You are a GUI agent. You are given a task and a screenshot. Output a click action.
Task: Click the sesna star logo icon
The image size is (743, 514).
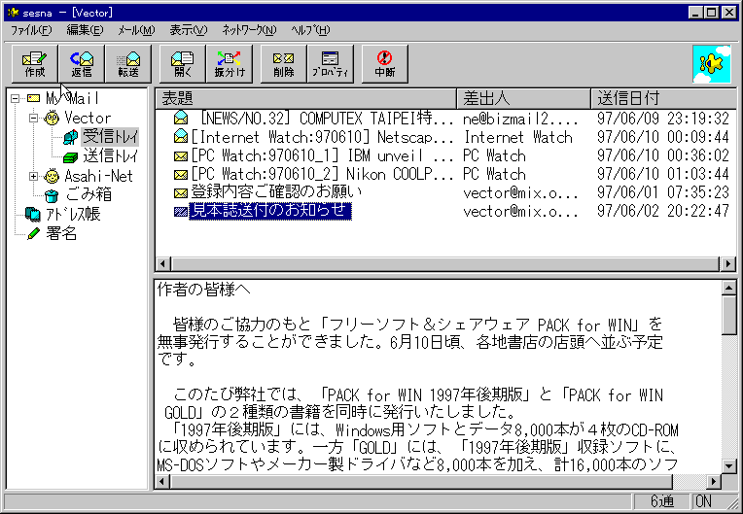coord(712,64)
